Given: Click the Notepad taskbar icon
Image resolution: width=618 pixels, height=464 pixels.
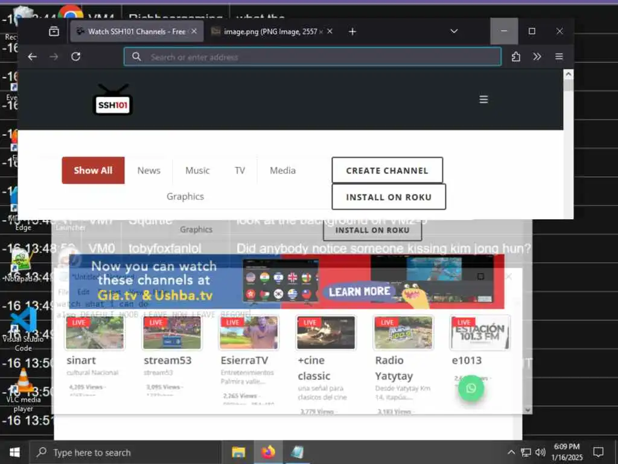Looking at the screenshot, I should (297, 452).
